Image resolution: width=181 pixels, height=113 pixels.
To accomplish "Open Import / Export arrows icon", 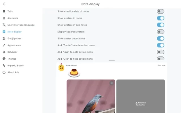I will point(4,66).
